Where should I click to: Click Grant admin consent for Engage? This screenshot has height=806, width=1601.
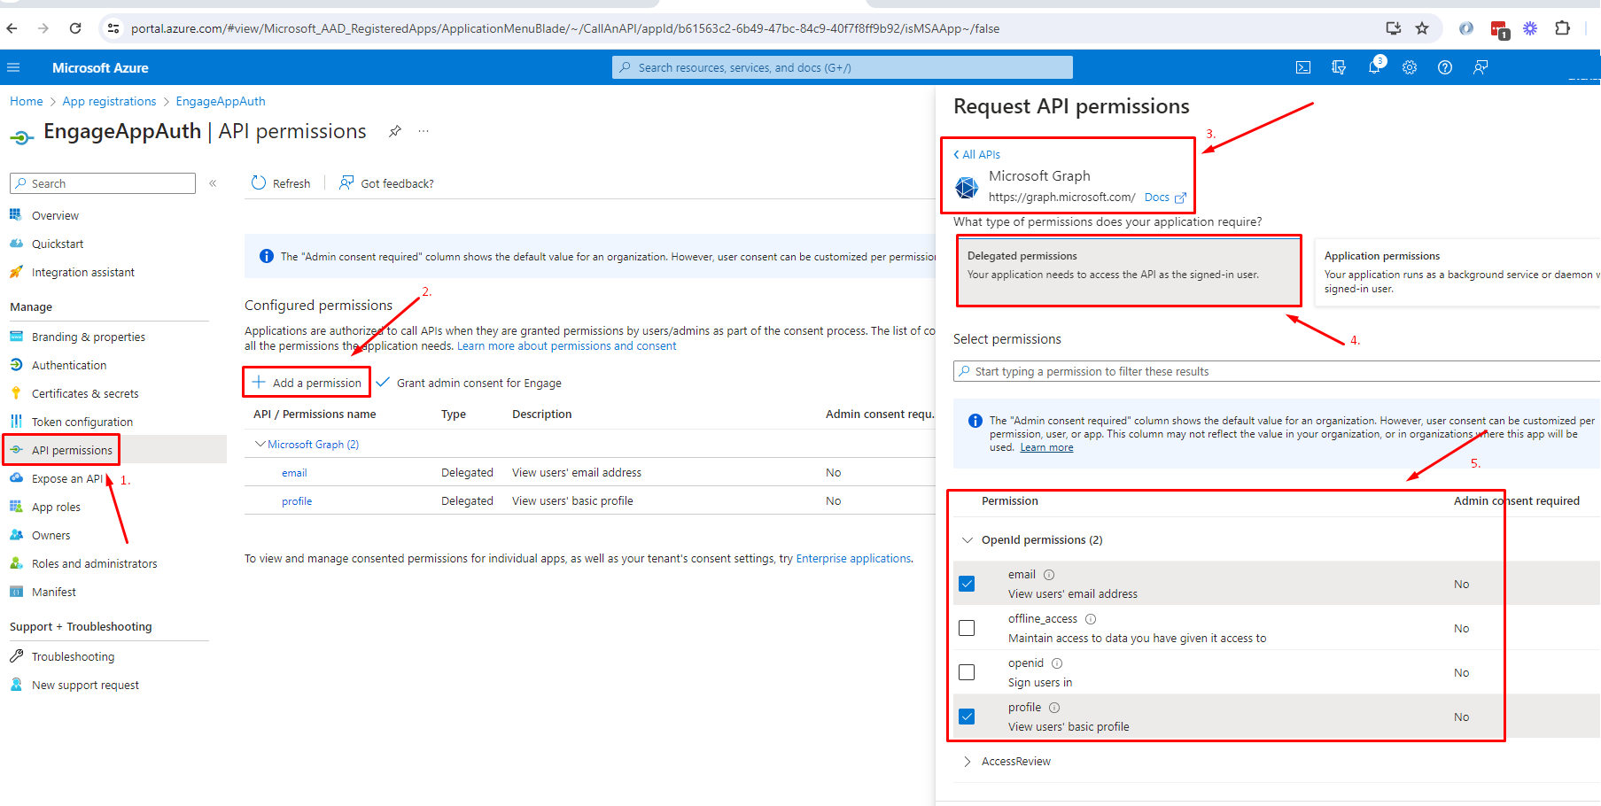pos(469,383)
